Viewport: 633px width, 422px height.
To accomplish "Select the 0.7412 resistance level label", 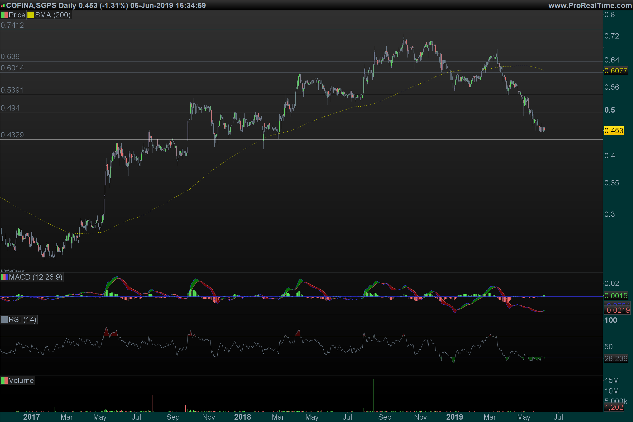I will point(12,25).
